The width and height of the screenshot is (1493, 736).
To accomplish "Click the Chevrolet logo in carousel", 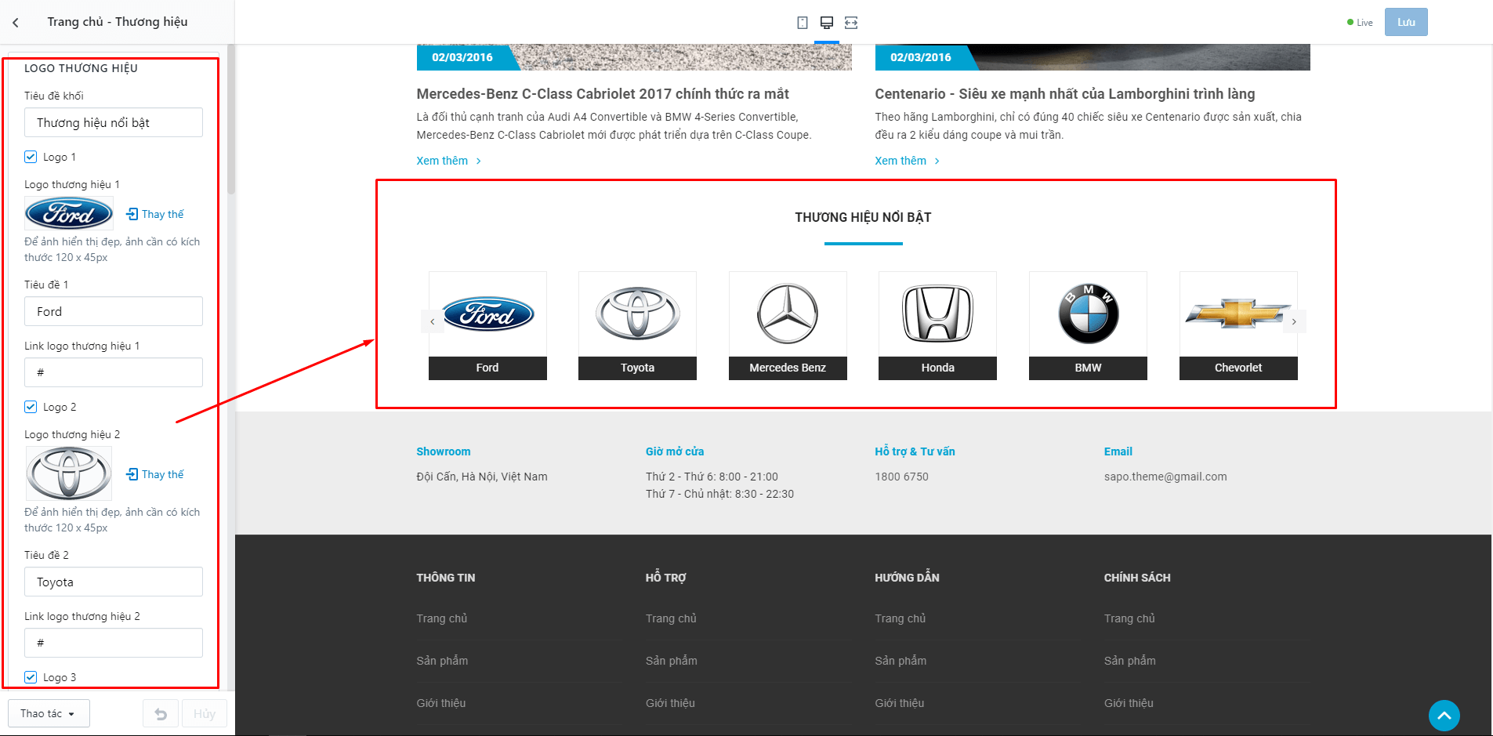I will coord(1238,314).
